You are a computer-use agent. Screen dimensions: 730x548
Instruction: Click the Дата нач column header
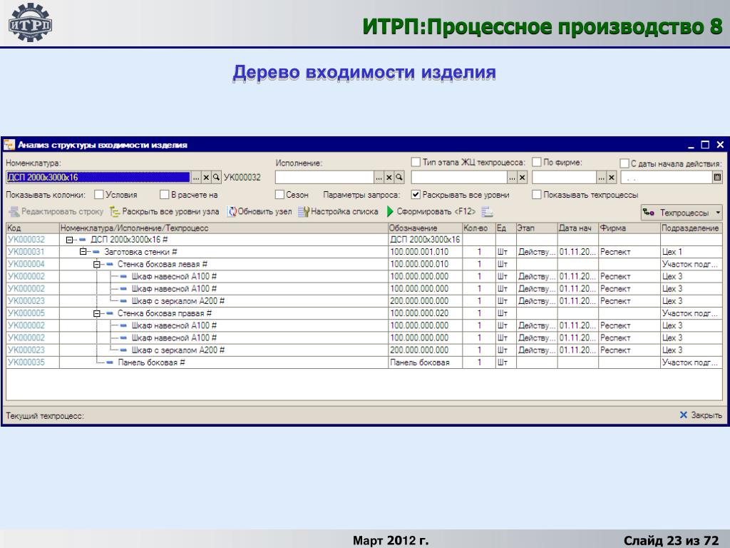point(578,228)
